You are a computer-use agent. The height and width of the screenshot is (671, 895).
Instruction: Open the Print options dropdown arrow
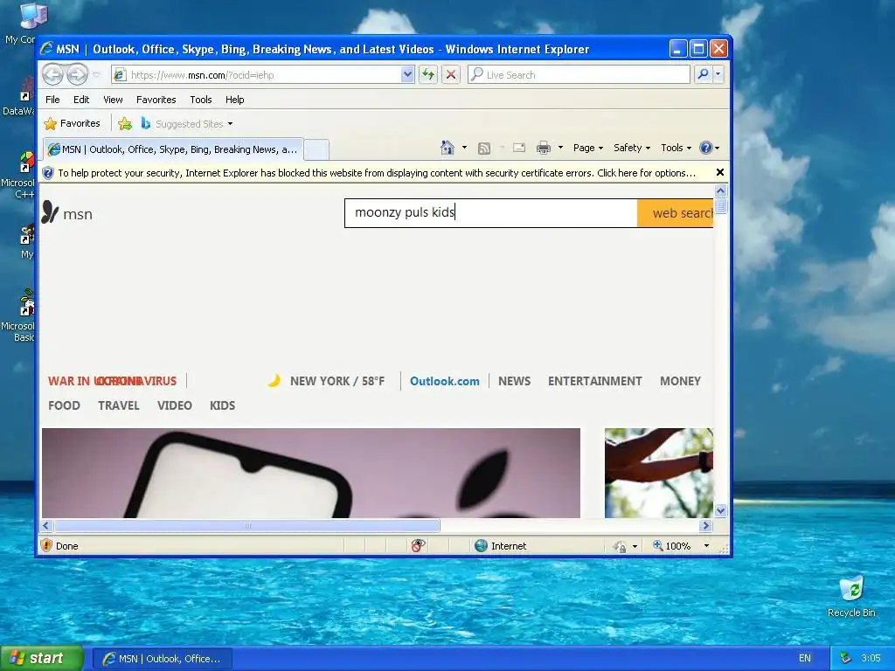(x=560, y=148)
